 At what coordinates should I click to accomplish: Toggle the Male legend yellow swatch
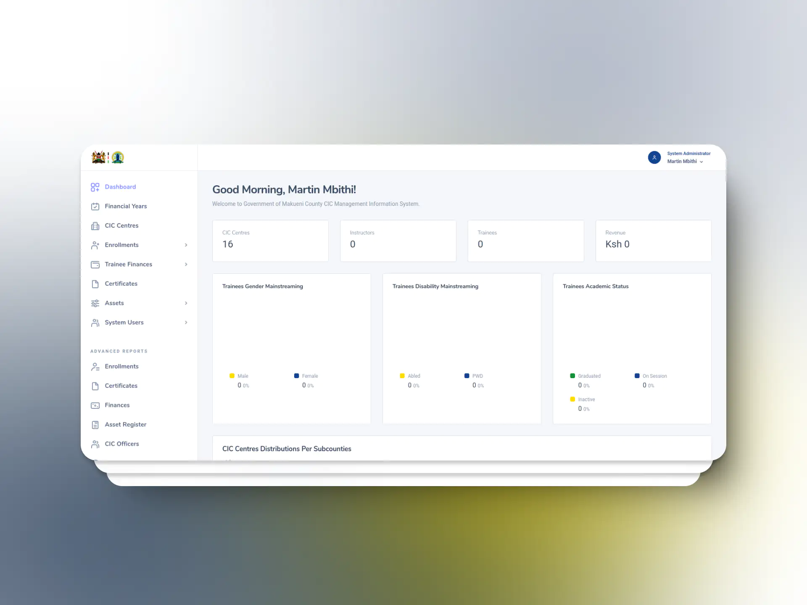pyautogui.click(x=232, y=376)
